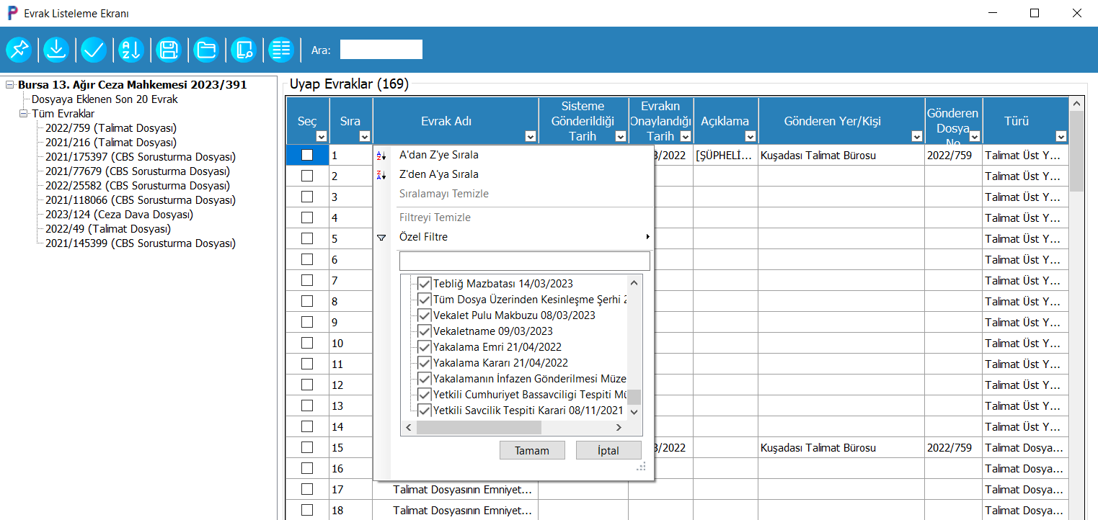Open the Özel Filtre submenu

click(x=423, y=237)
